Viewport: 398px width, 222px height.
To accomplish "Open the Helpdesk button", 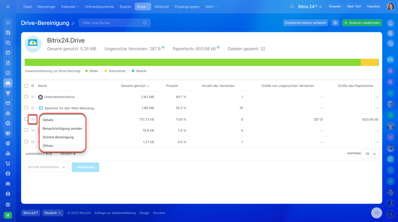I will click(x=374, y=7).
